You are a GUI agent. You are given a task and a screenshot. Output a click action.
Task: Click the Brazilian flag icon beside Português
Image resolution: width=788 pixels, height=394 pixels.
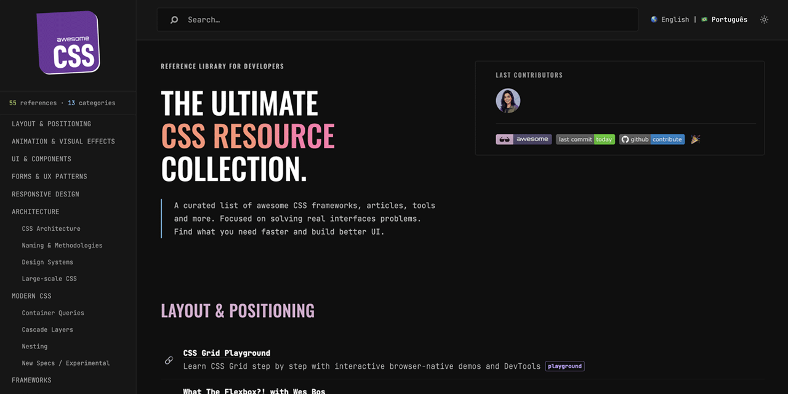tap(703, 19)
